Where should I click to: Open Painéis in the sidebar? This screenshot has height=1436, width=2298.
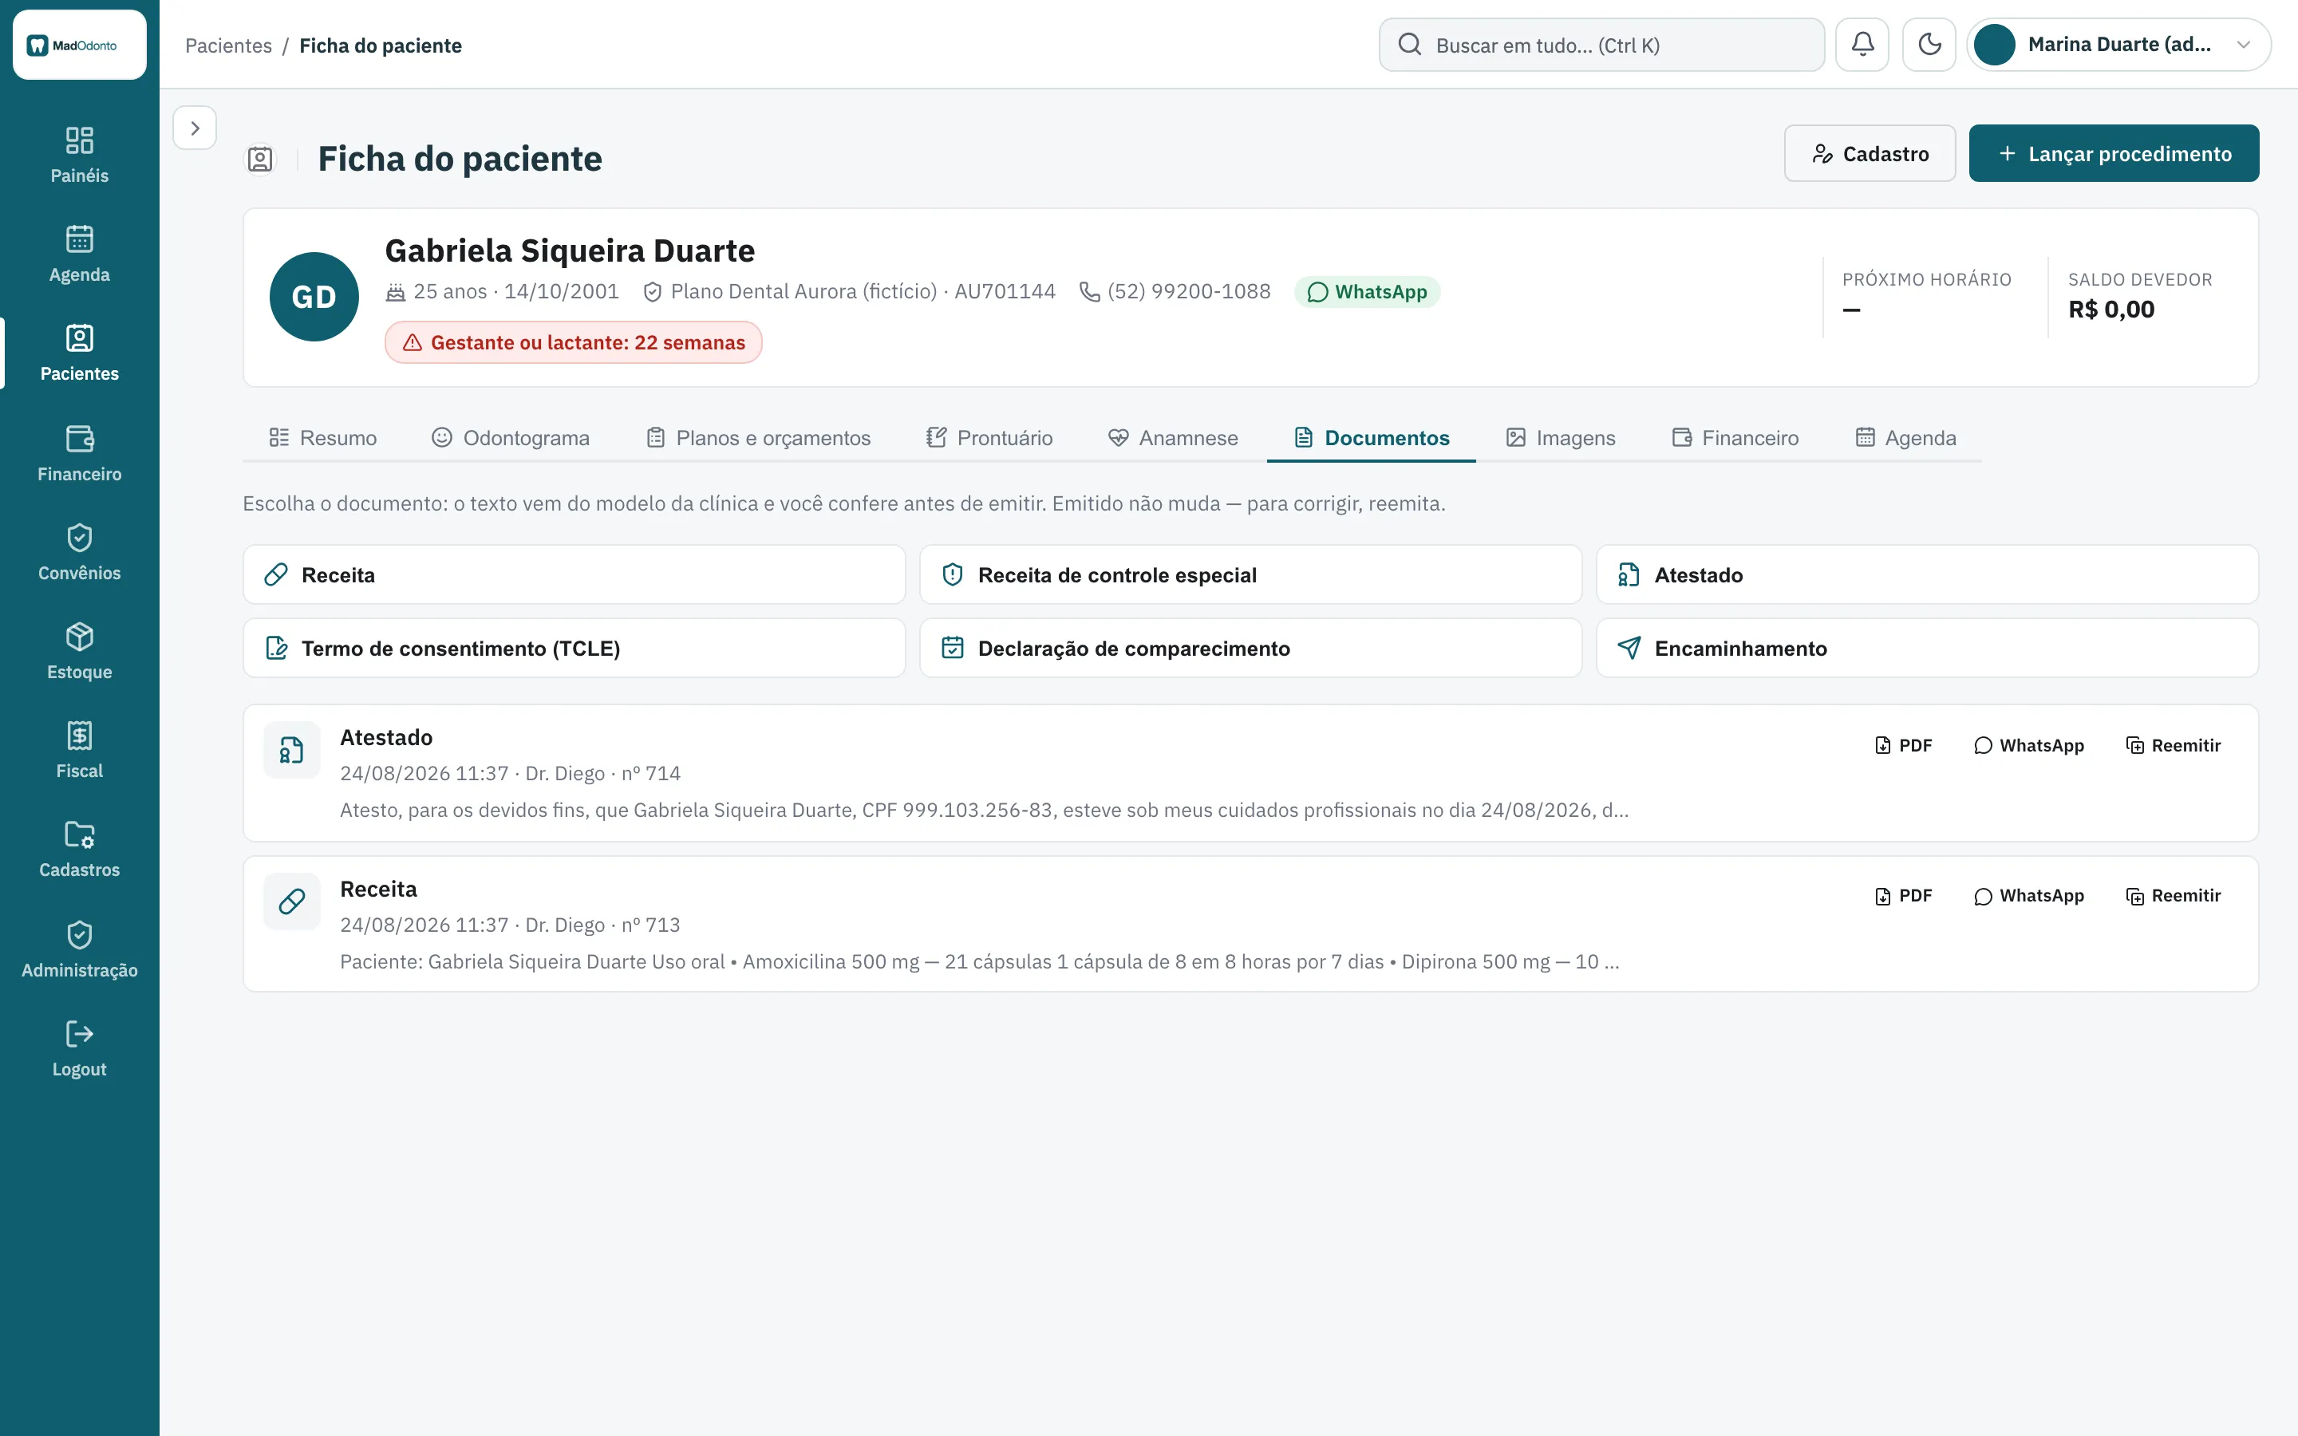pyautogui.click(x=80, y=156)
